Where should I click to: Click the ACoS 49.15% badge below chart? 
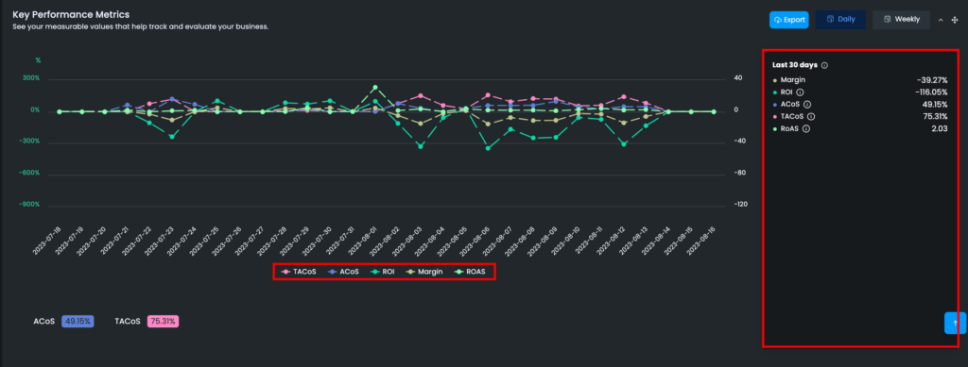(x=78, y=322)
